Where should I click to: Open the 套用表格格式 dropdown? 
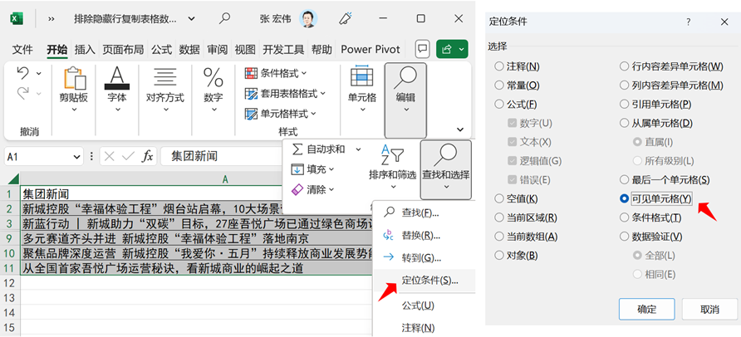pyautogui.click(x=287, y=93)
